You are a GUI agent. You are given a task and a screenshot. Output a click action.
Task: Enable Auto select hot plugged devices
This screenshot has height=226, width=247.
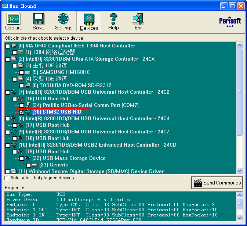[7, 178]
